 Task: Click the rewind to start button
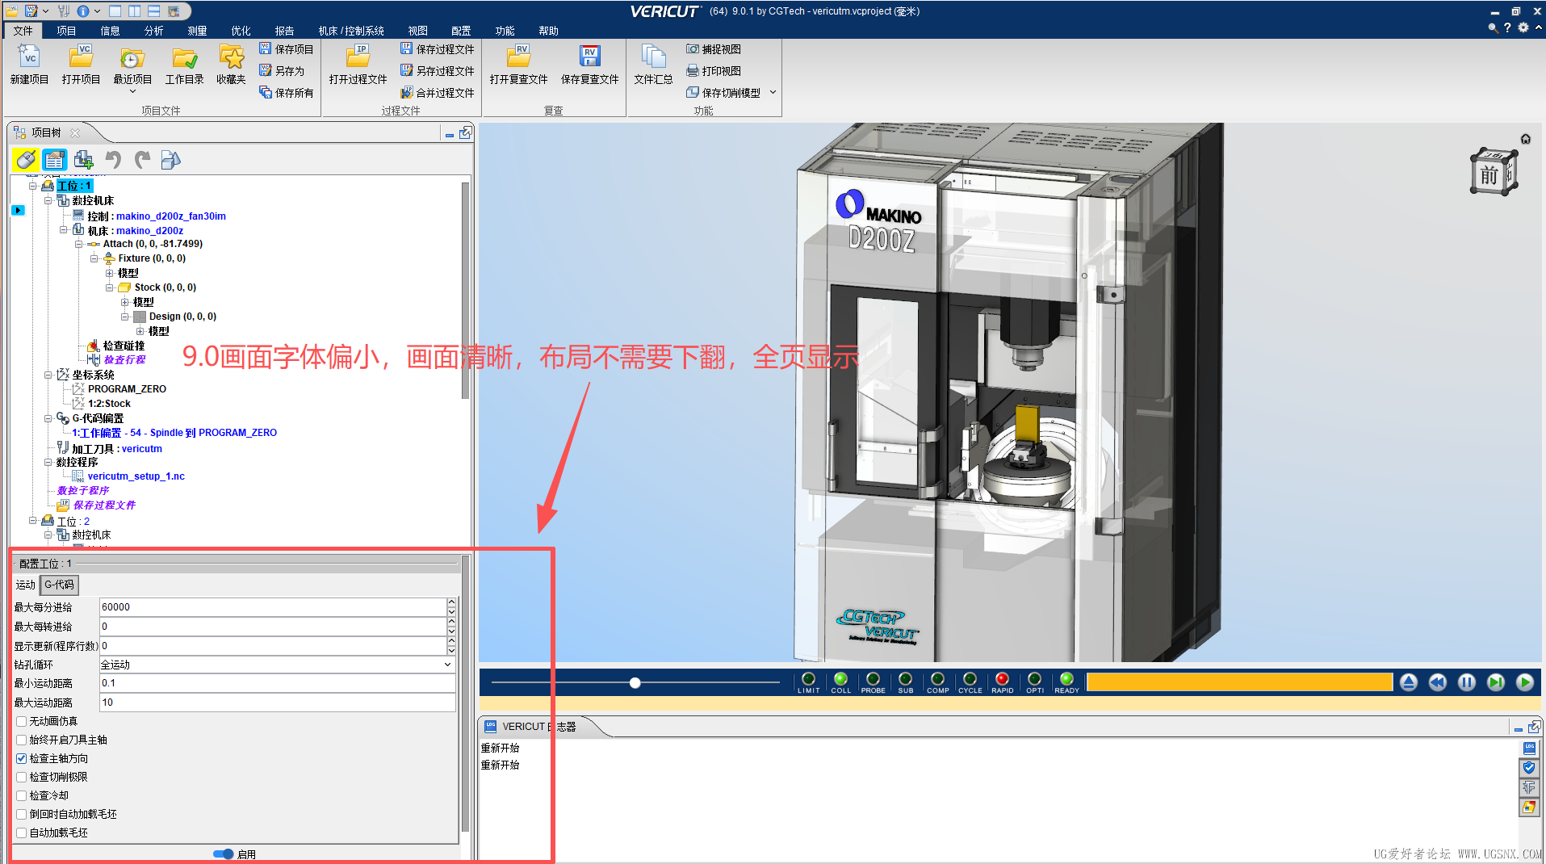(1438, 682)
